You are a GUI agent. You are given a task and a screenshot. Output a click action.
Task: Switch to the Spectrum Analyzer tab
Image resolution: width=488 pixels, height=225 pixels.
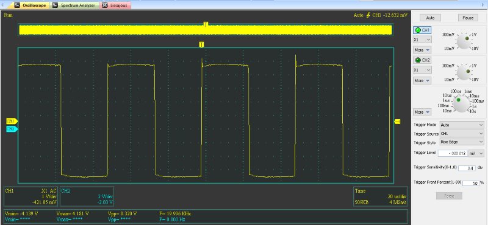(x=74, y=5)
